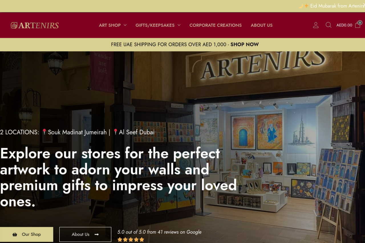Open the Google reviews rating text
The width and height of the screenshot is (365, 243).
point(159,232)
